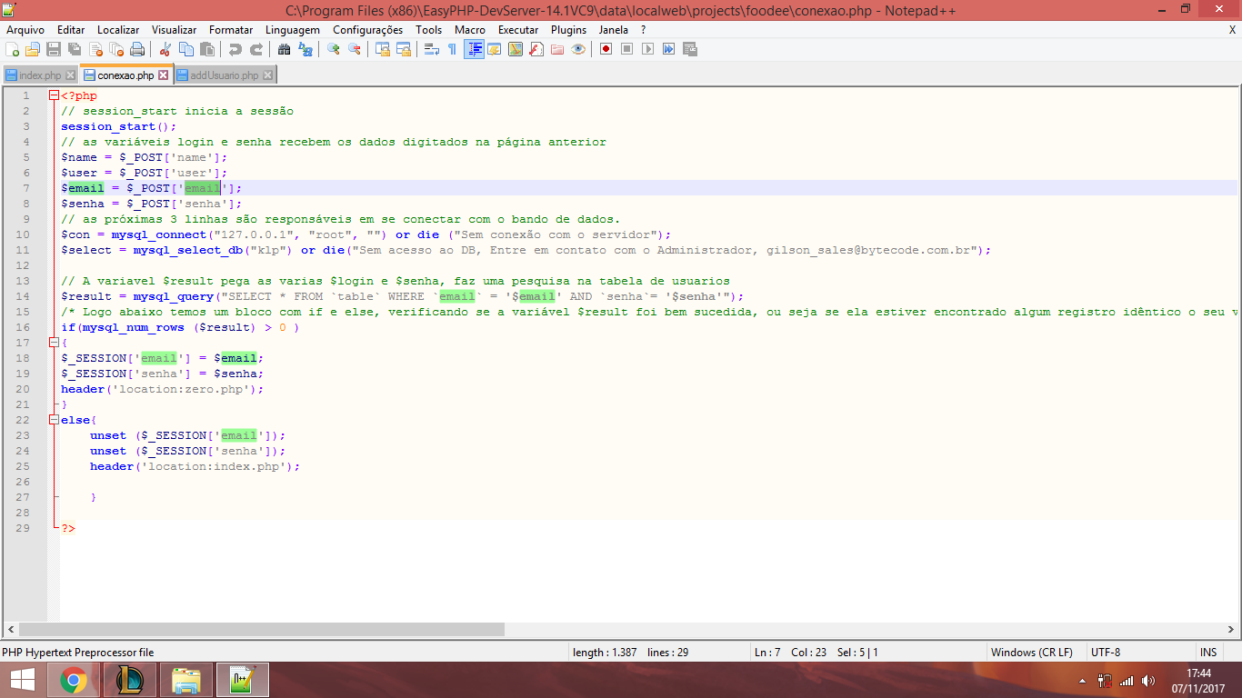Open the Folder as Workspace icon
The height and width of the screenshot is (698, 1242).
pos(557,49)
